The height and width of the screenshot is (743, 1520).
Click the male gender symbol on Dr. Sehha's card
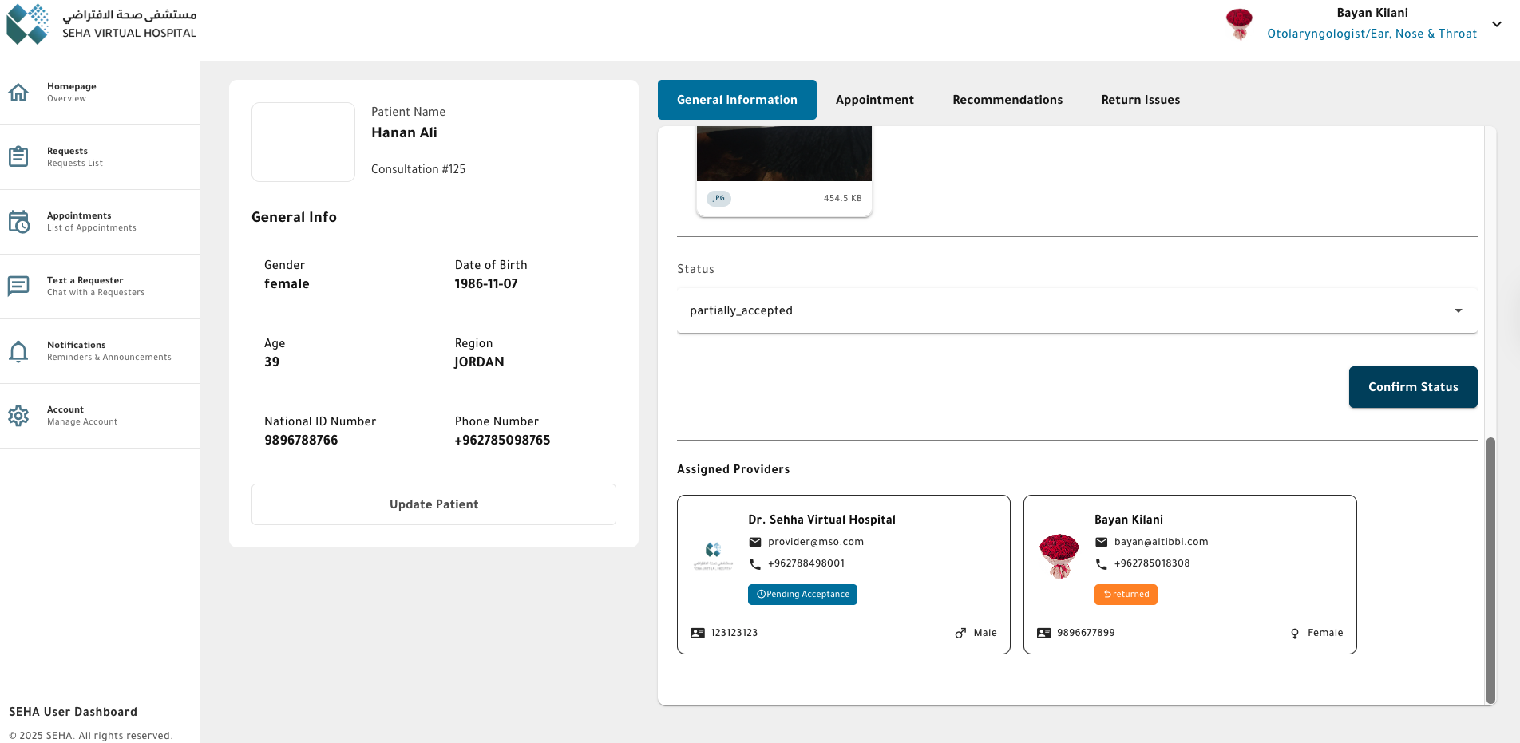[x=960, y=632]
